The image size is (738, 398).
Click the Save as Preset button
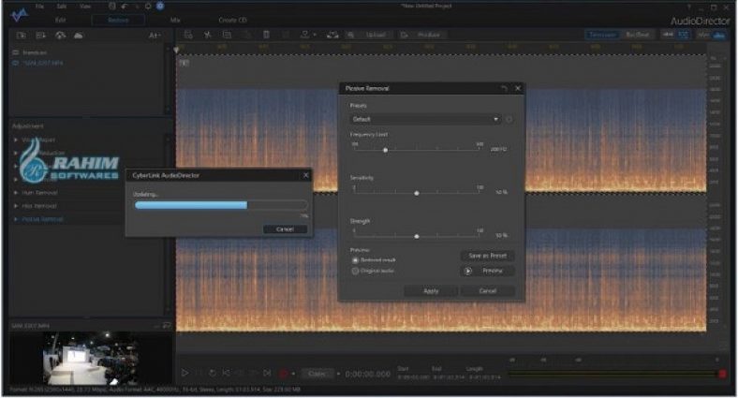(x=487, y=256)
